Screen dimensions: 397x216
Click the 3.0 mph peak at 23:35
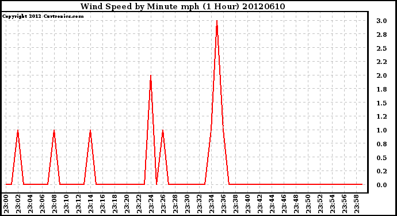(x=217, y=21)
